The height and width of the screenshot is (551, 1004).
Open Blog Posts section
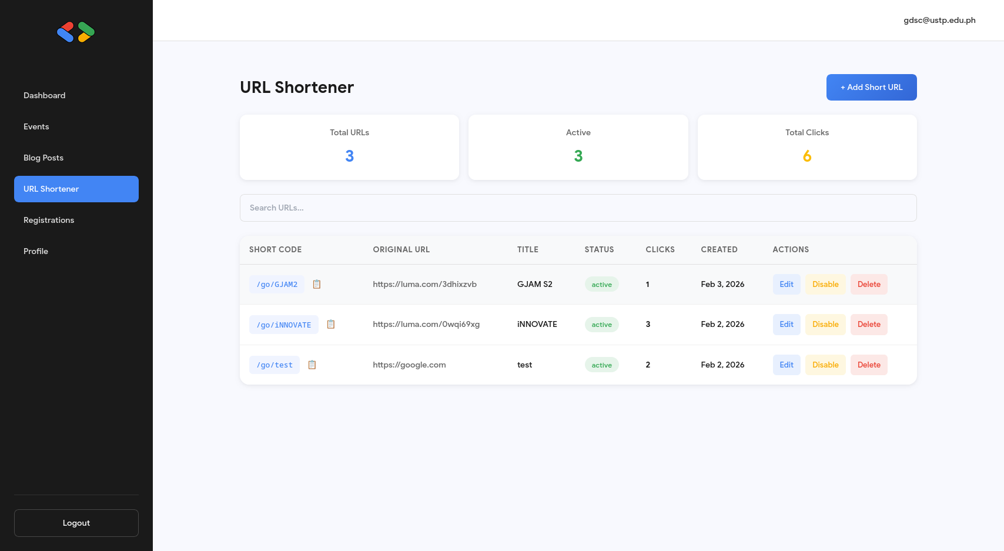[76, 158]
